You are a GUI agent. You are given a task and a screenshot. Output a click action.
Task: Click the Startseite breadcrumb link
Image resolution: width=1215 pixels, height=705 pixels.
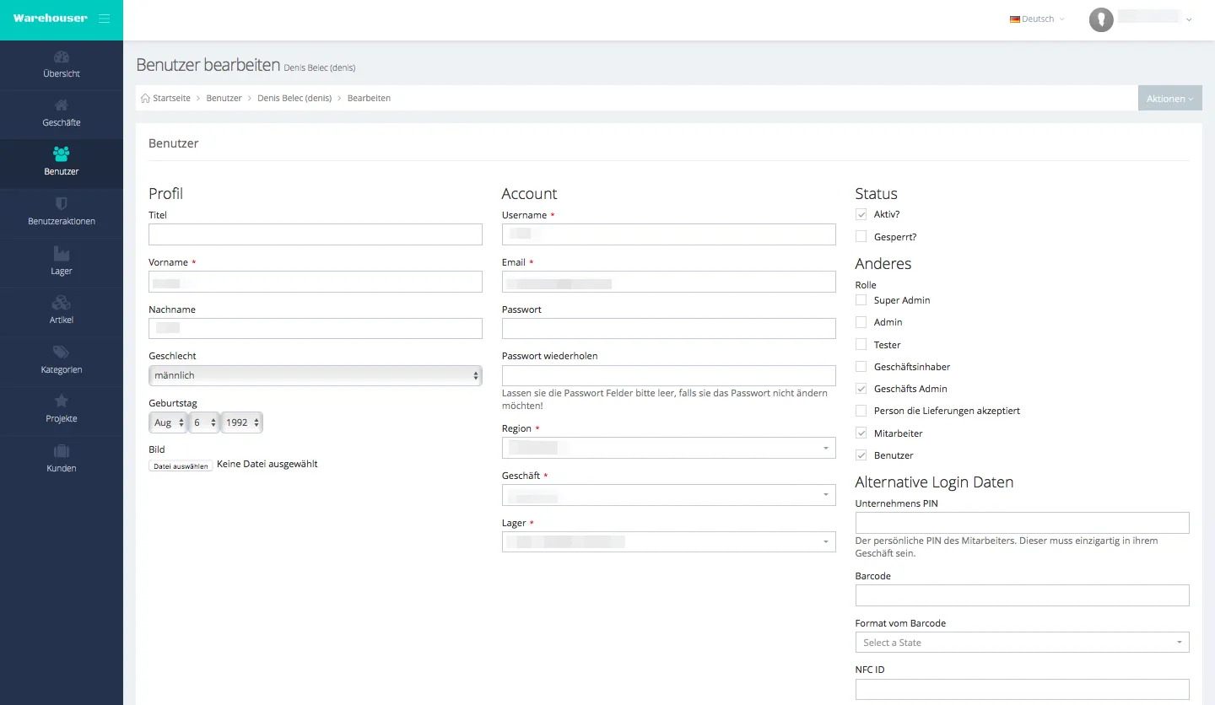tap(170, 99)
